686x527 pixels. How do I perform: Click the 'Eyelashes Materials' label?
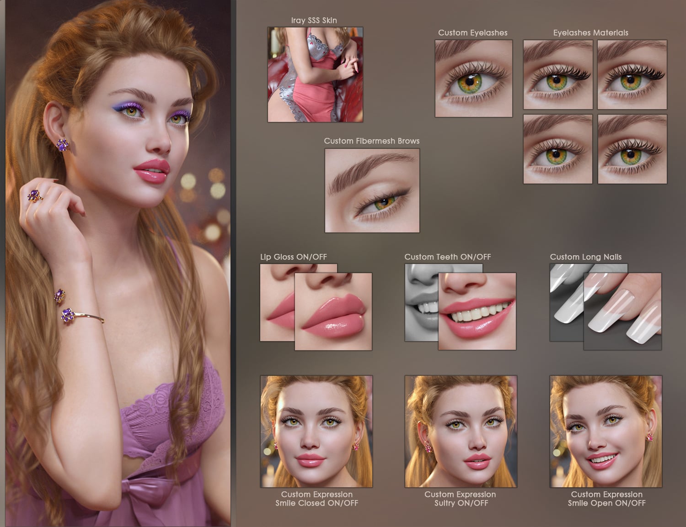pos(591,33)
